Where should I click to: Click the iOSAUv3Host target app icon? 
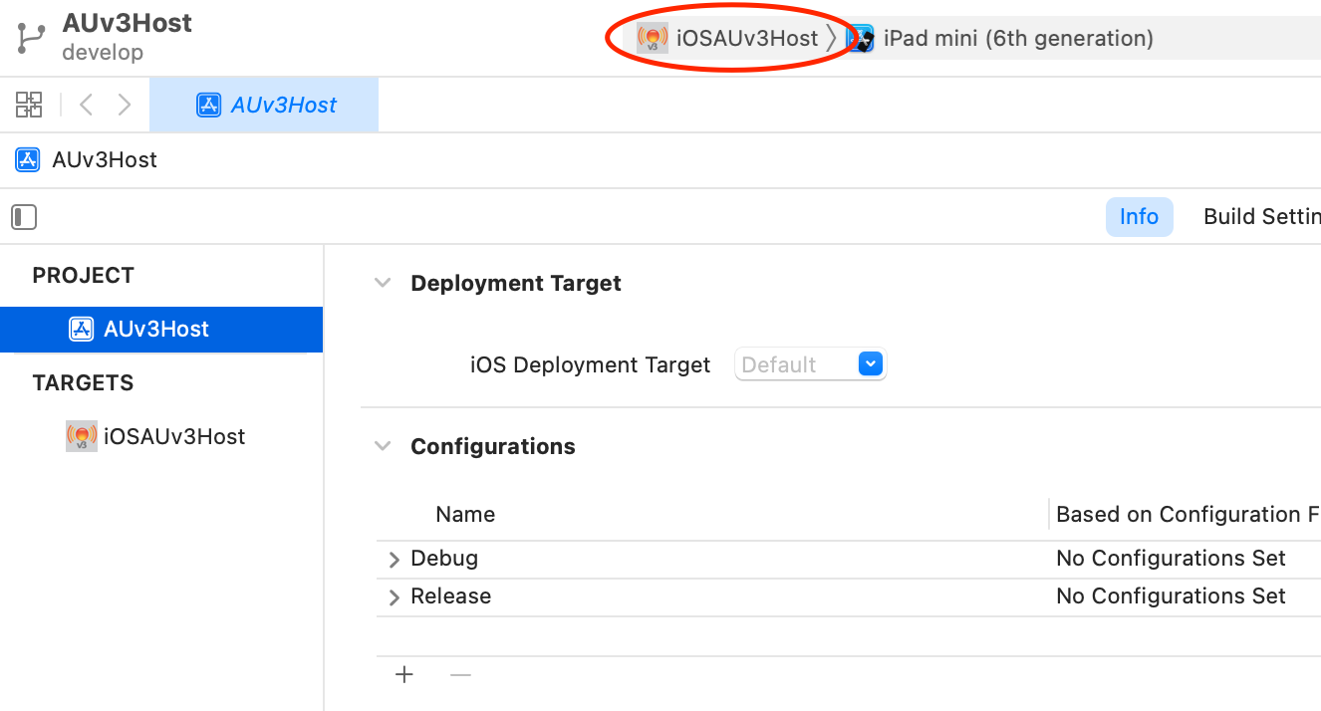point(82,436)
